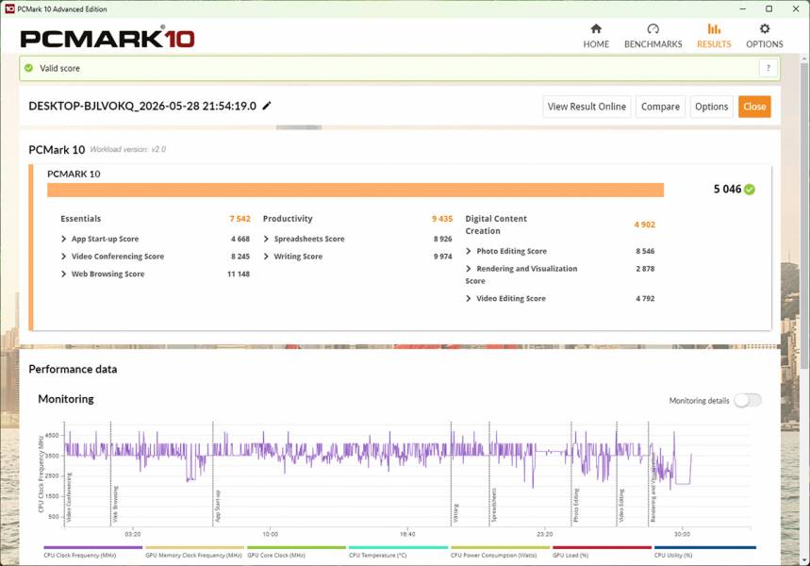Toggle the Monitoring details switch
This screenshot has height=566, width=810.
click(748, 400)
